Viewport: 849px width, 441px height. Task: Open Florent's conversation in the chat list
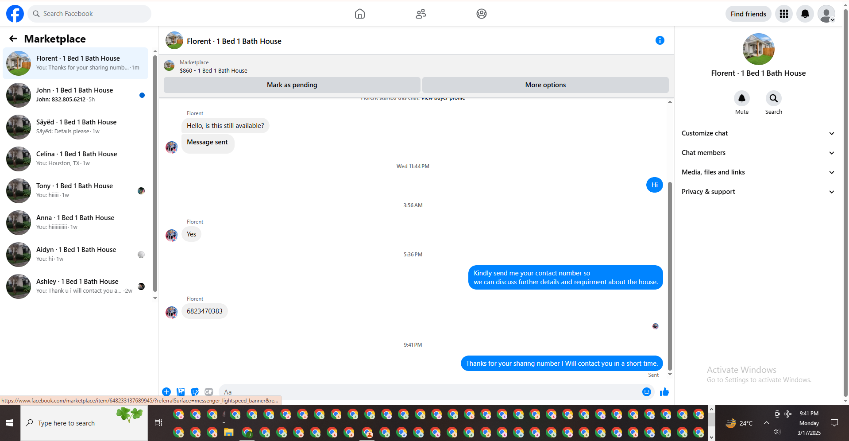[x=76, y=63]
